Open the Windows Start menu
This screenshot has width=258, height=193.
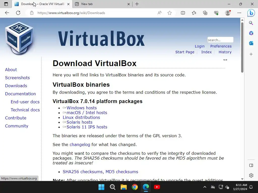tap(101, 187)
